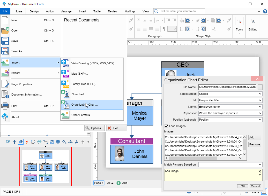Image resolution: width=268 pixels, height=196 pixels.
Task: Select the speech bubble callouts library icon
Action: coord(39,142)
